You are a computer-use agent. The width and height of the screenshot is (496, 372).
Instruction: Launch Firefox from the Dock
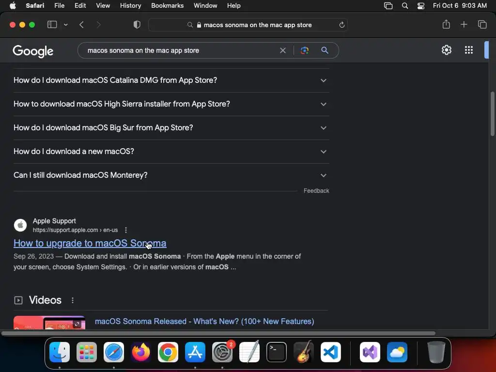point(141,352)
